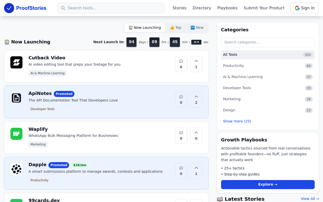The image size is (323, 202).
Task: Click Promoted badge on ApiNotes
Action: [x=64, y=94]
